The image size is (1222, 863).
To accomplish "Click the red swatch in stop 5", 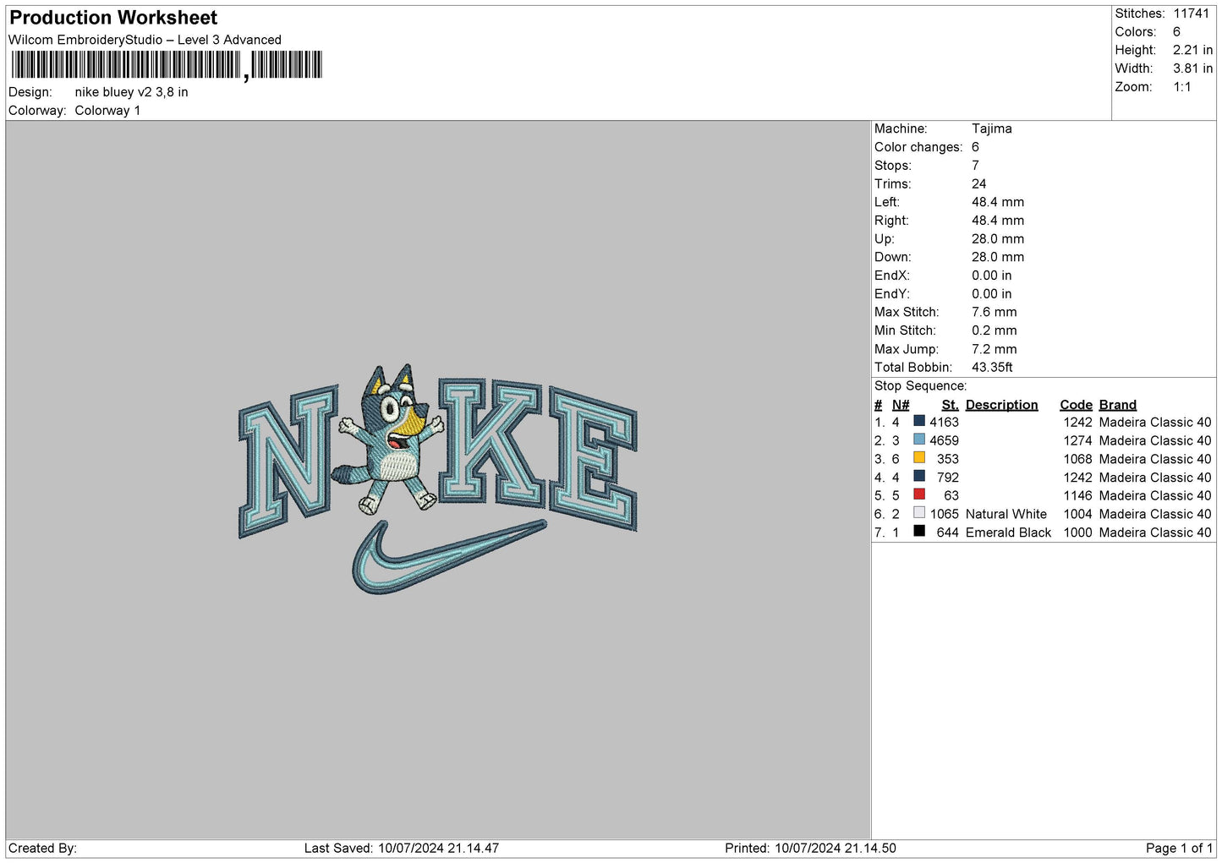I will pyautogui.click(x=919, y=494).
